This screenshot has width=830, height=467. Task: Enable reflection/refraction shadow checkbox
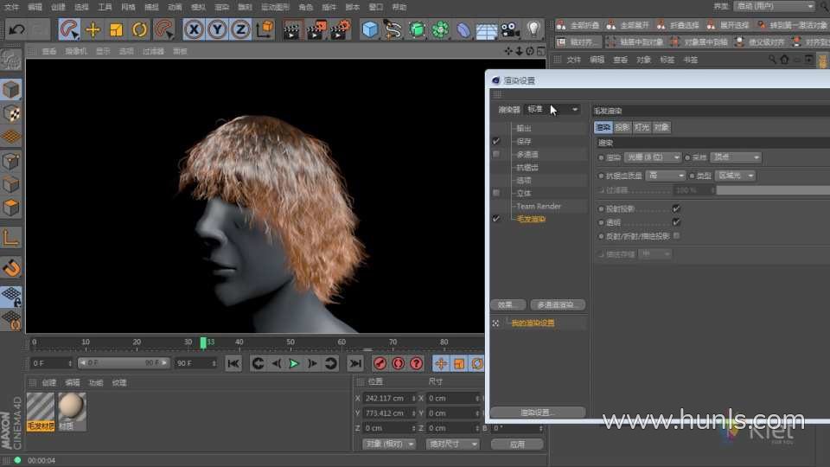(x=676, y=235)
